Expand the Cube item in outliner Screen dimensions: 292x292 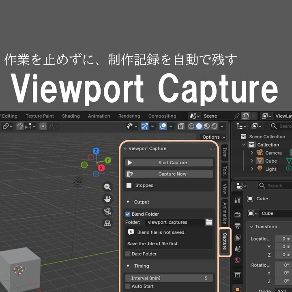point(252,161)
